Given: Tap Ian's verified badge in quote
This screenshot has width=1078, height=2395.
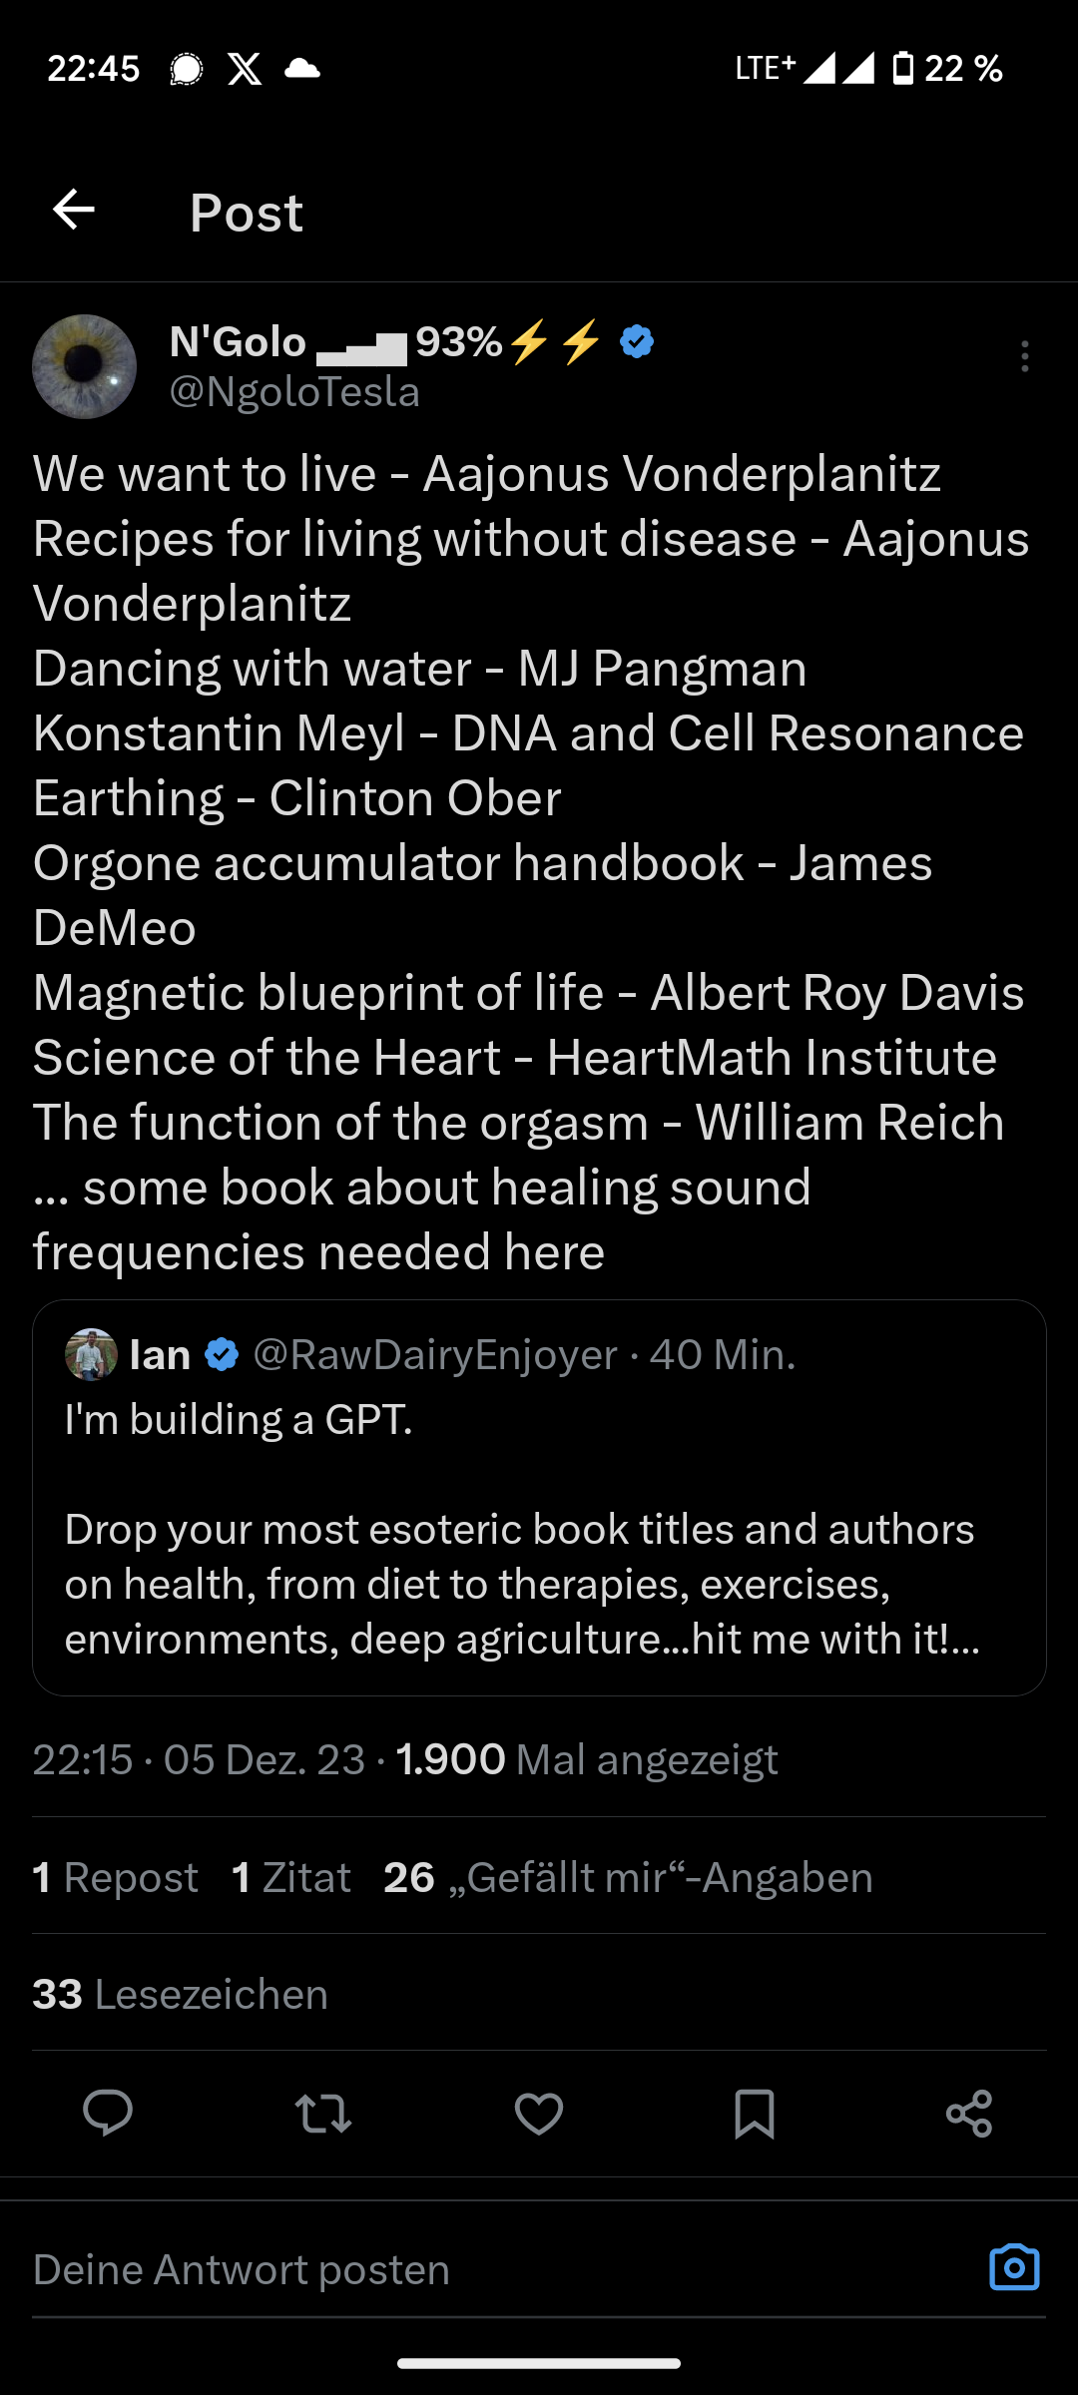Looking at the screenshot, I should (x=222, y=1354).
